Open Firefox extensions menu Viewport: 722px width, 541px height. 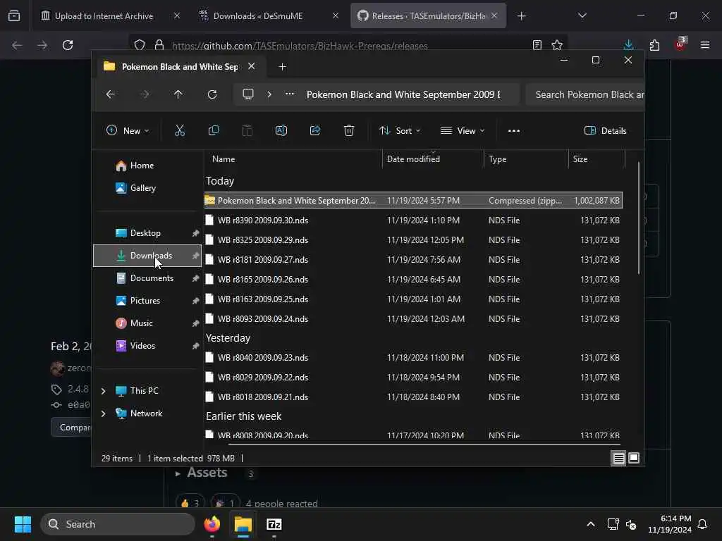click(654, 45)
